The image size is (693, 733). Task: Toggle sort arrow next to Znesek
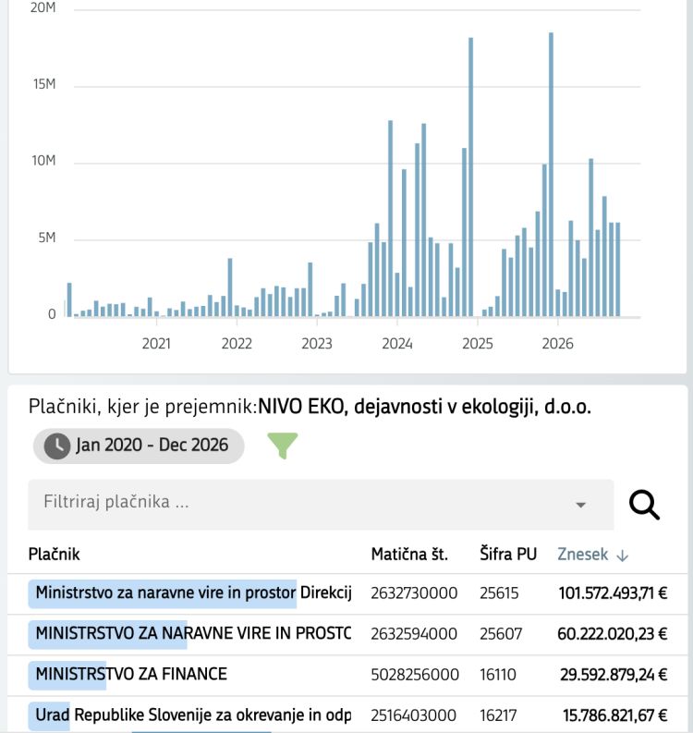622,555
